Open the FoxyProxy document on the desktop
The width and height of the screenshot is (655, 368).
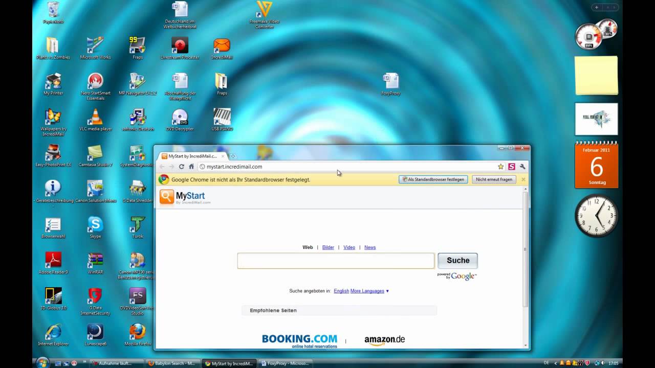[391, 84]
